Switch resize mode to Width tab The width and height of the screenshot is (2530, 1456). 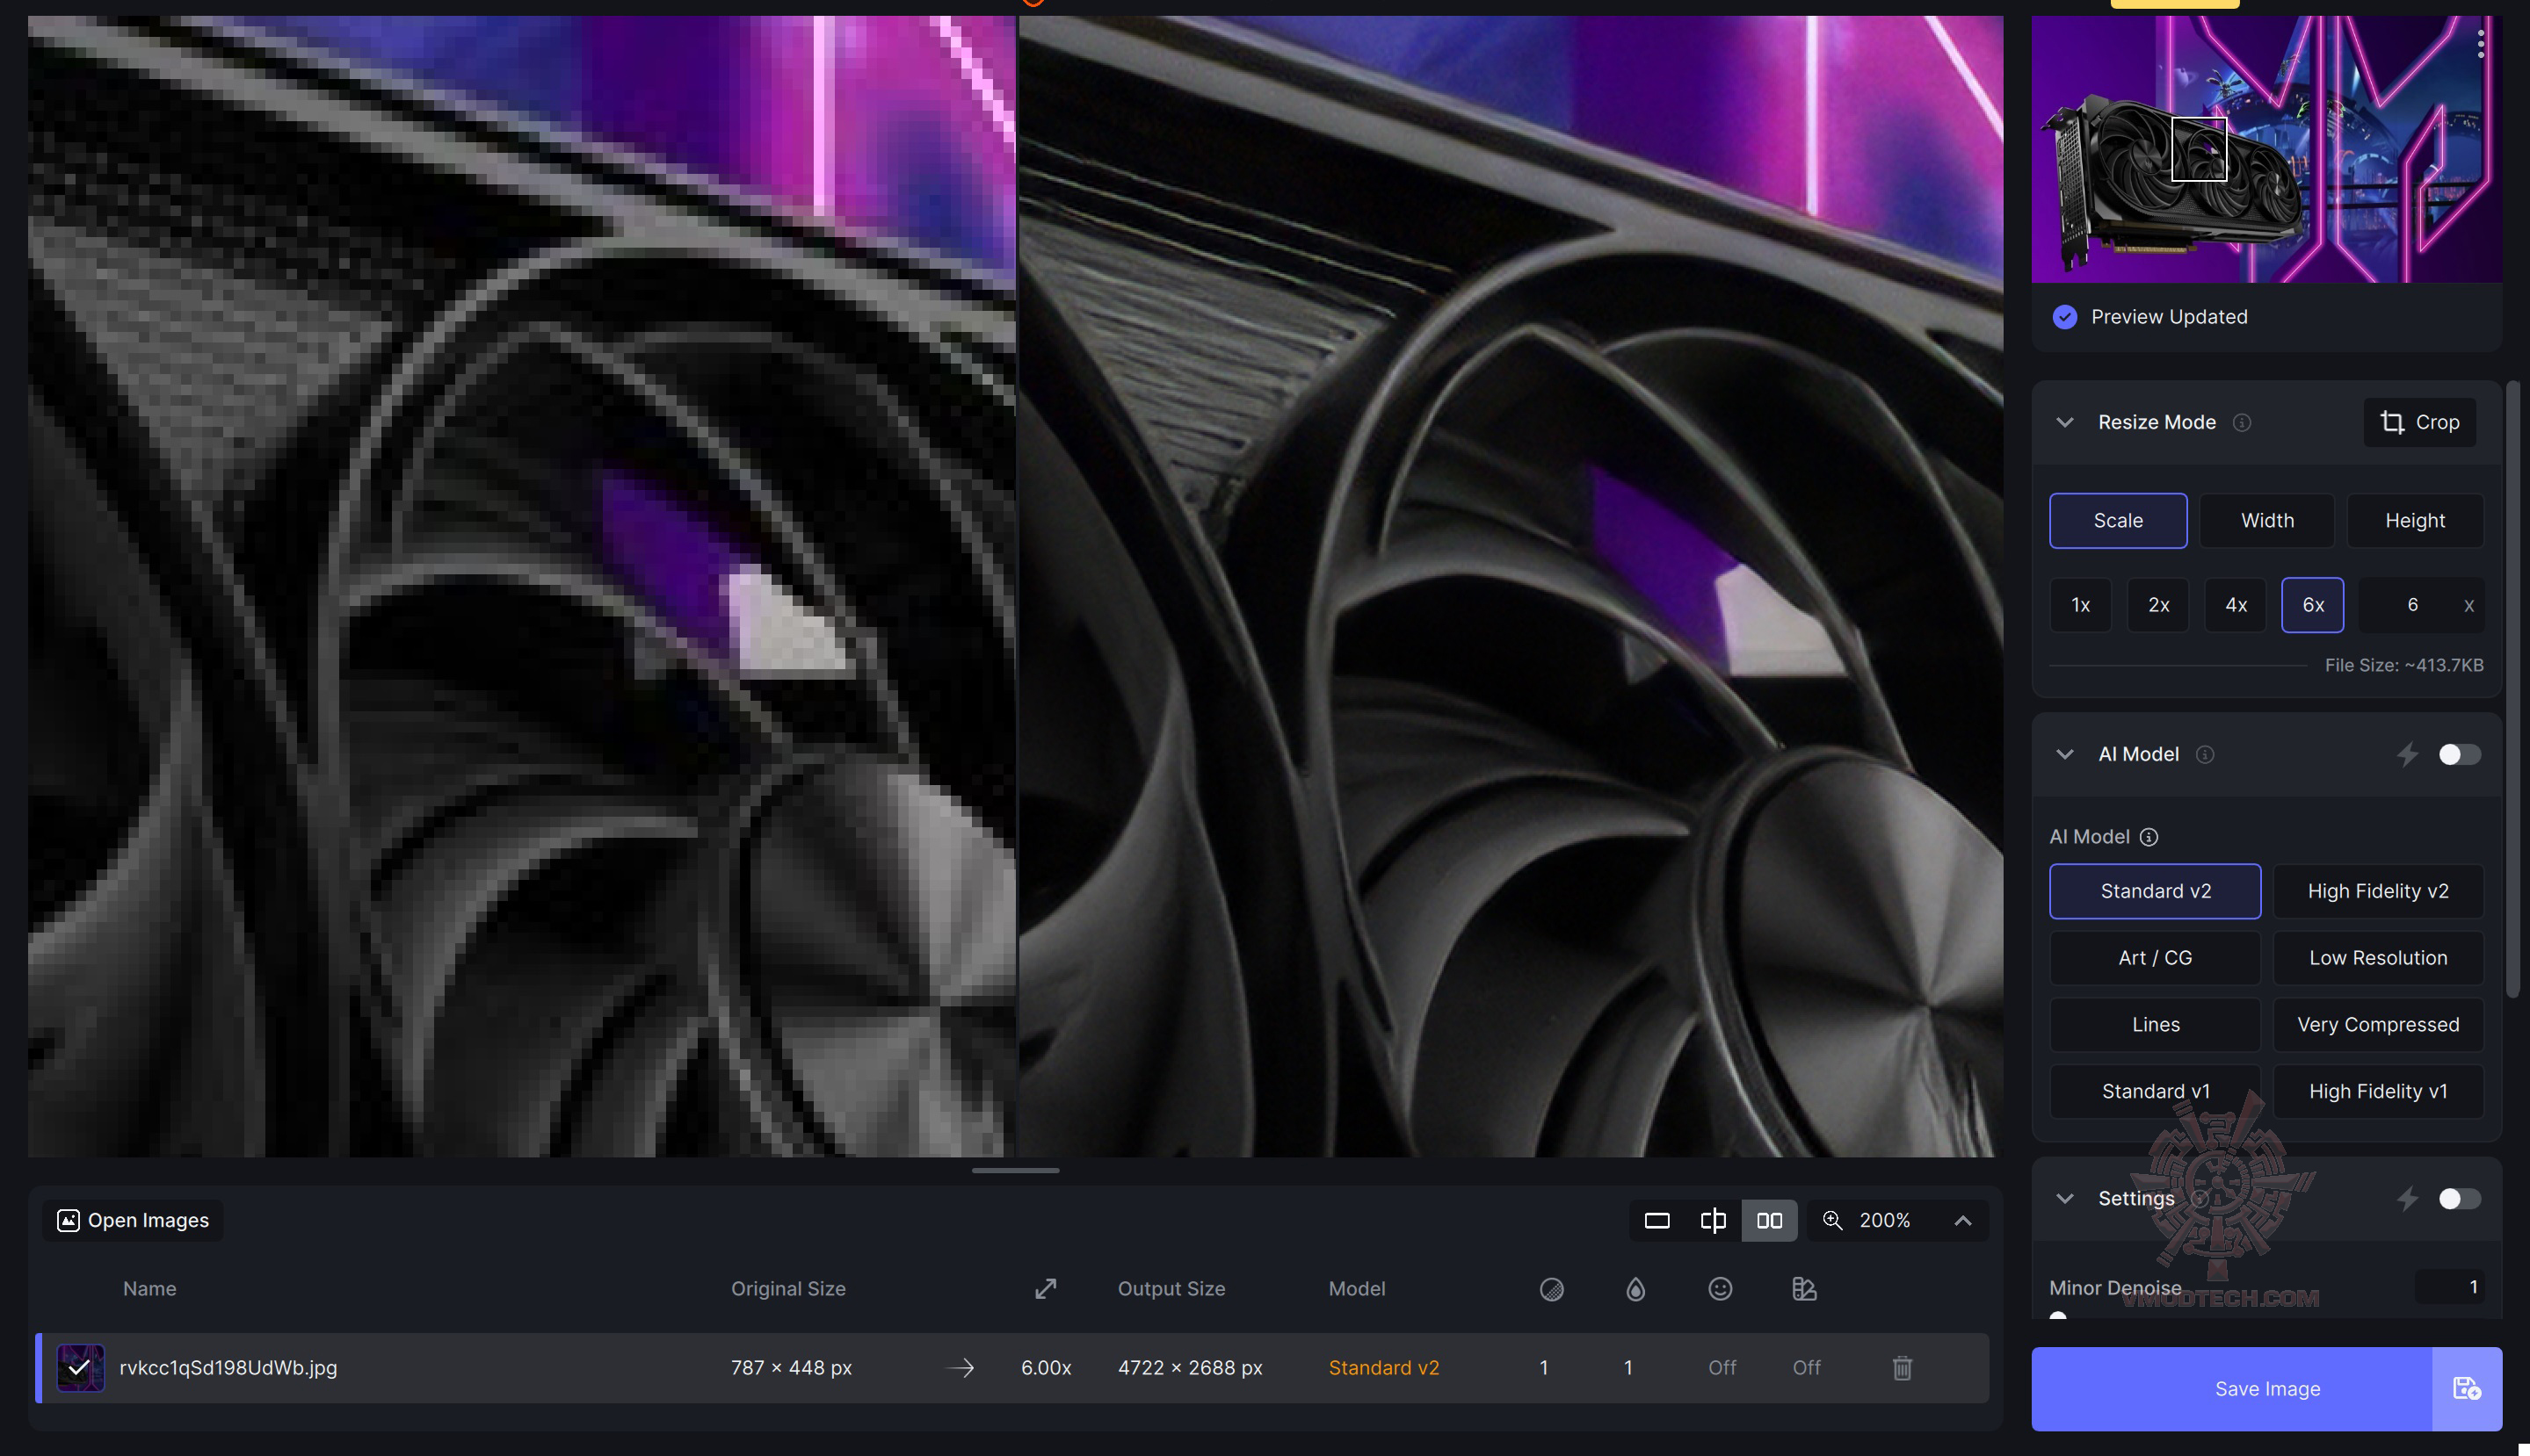pyautogui.click(x=2267, y=520)
